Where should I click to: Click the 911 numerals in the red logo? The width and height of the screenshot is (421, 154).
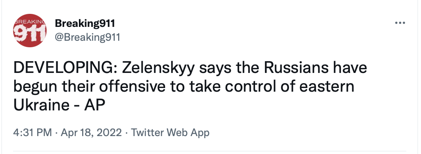pos(29,34)
